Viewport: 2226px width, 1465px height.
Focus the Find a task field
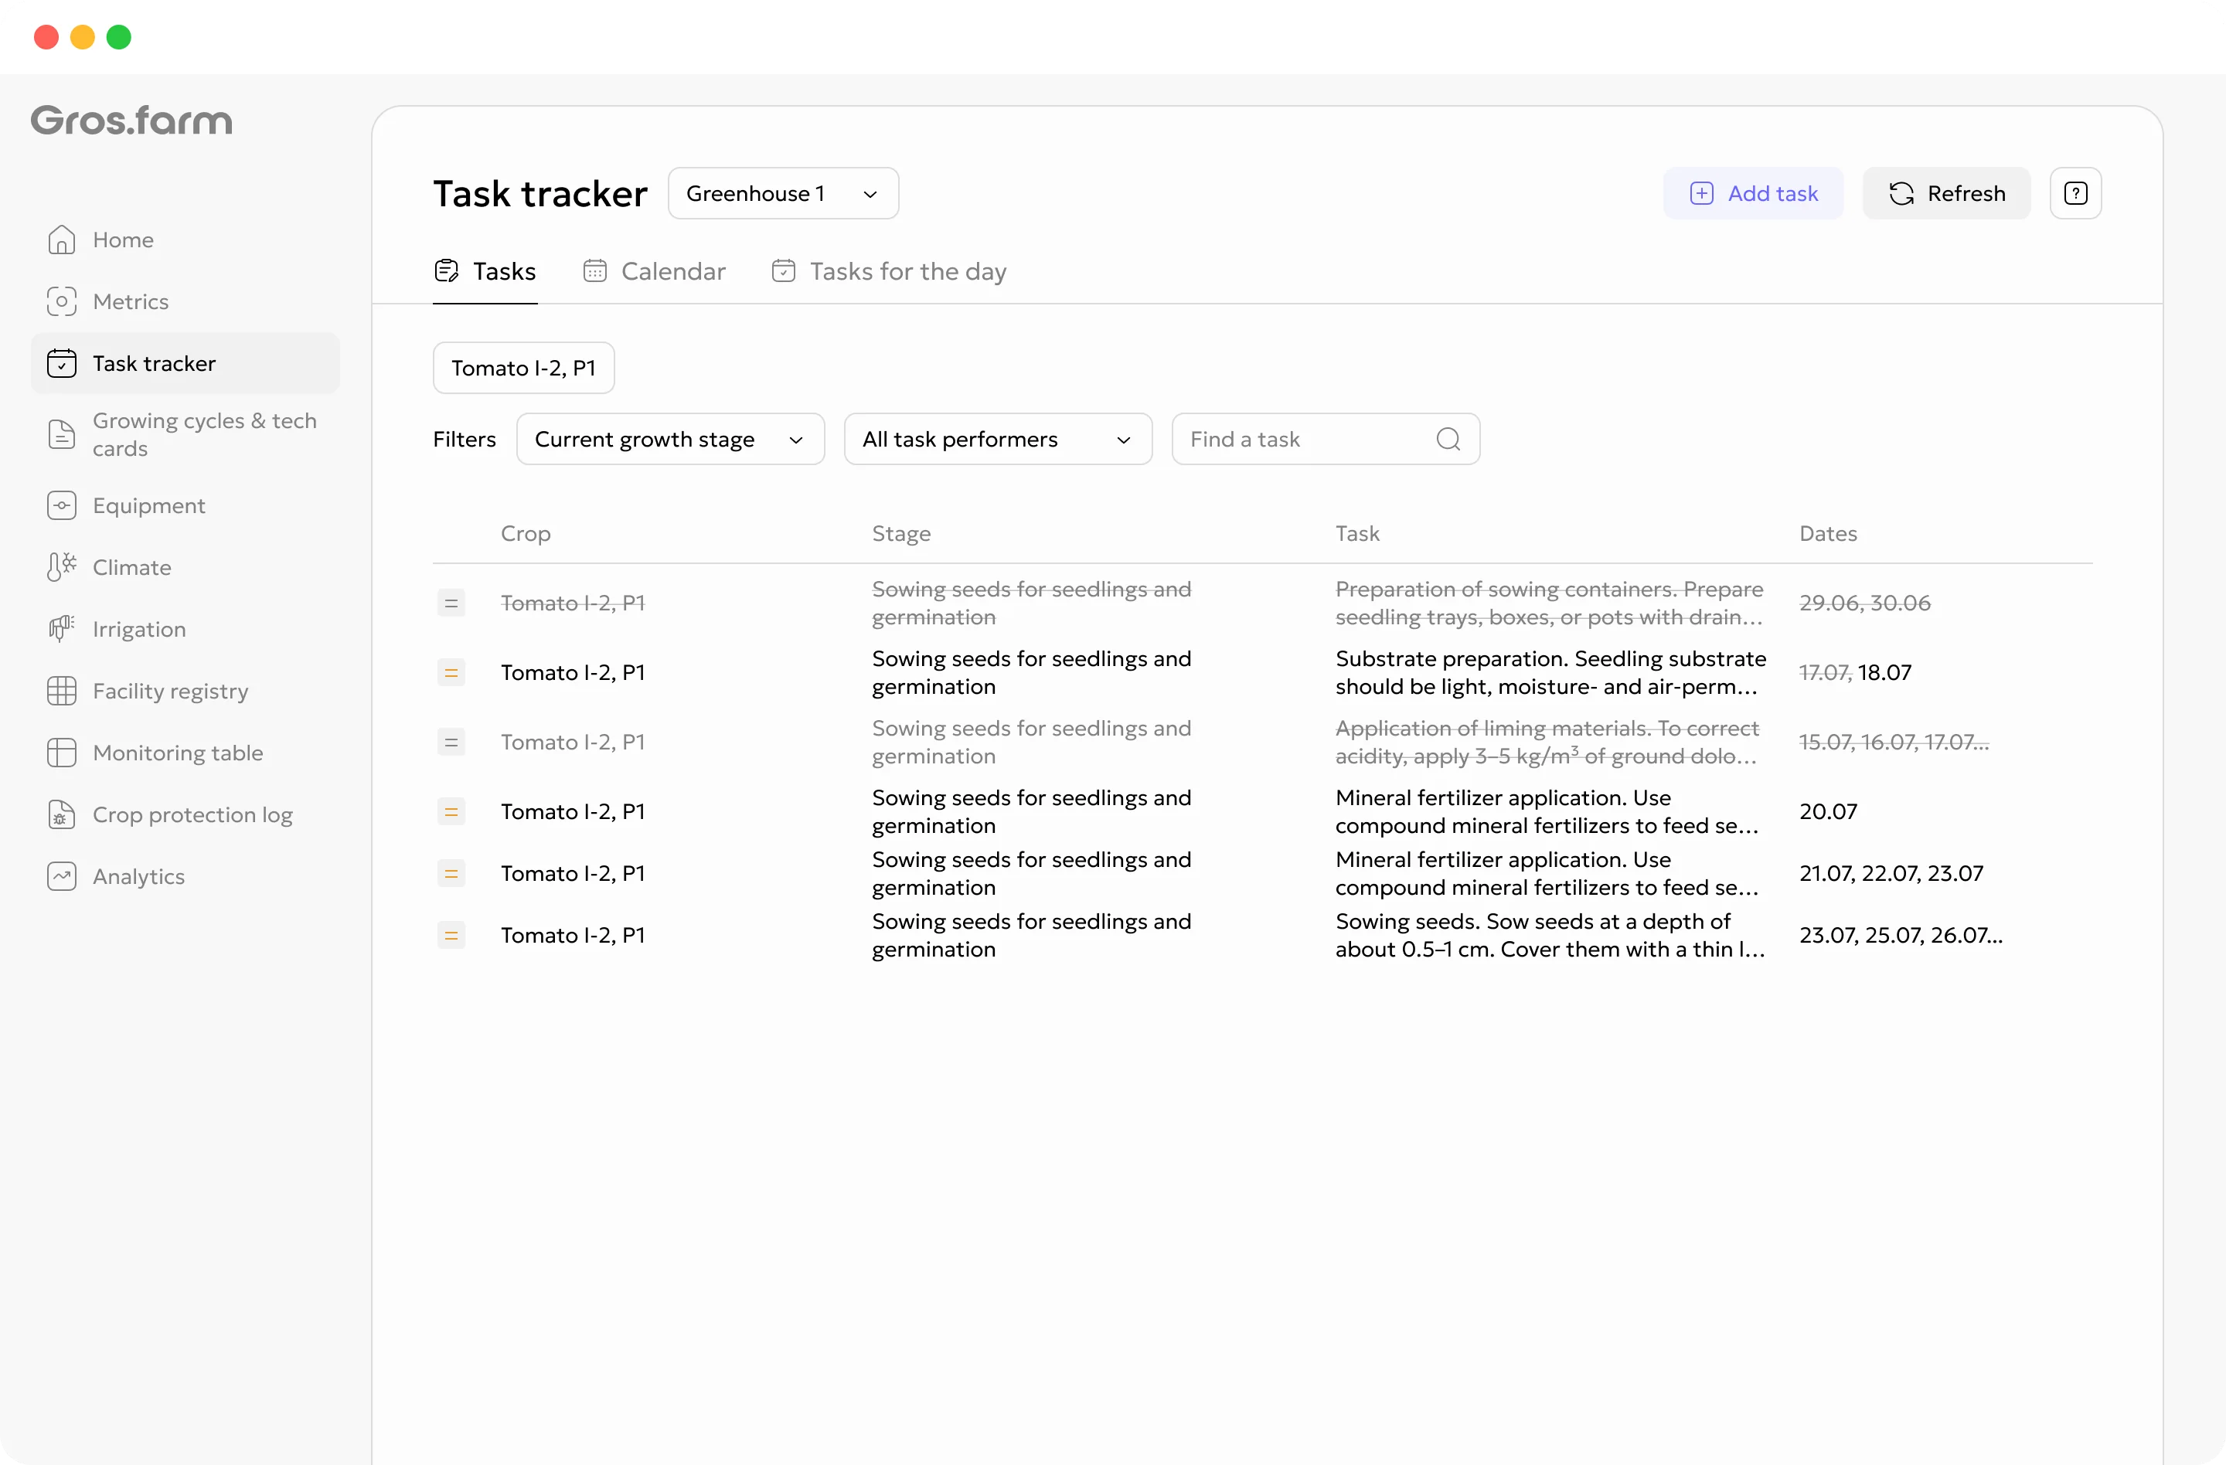(1326, 440)
